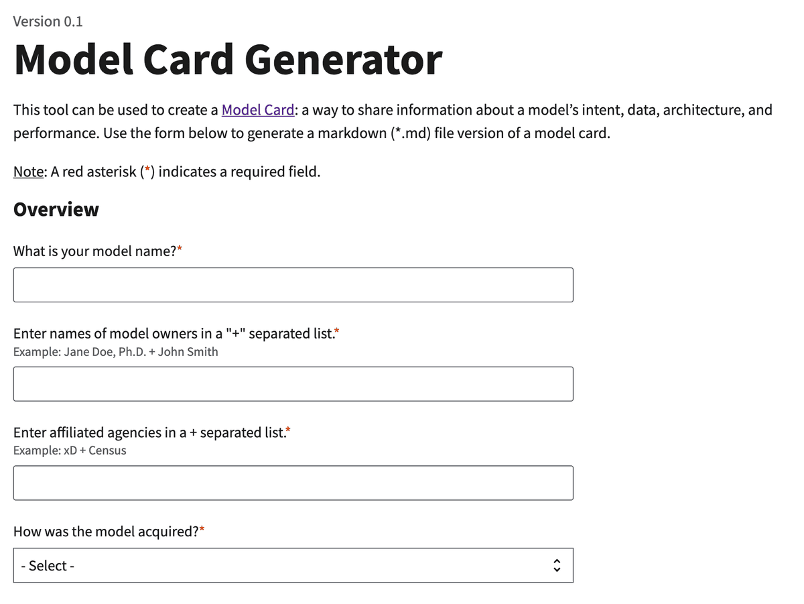804x604 pixels.
Task: Click inside the model name input field
Action: point(293,284)
